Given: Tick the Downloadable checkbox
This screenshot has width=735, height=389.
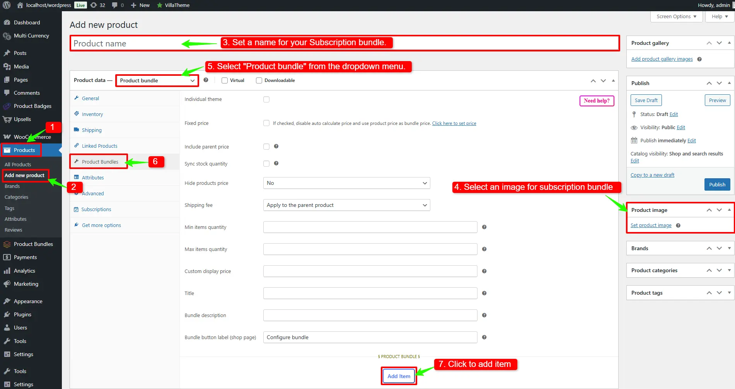Looking at the screenshot, I should [259, 80].
